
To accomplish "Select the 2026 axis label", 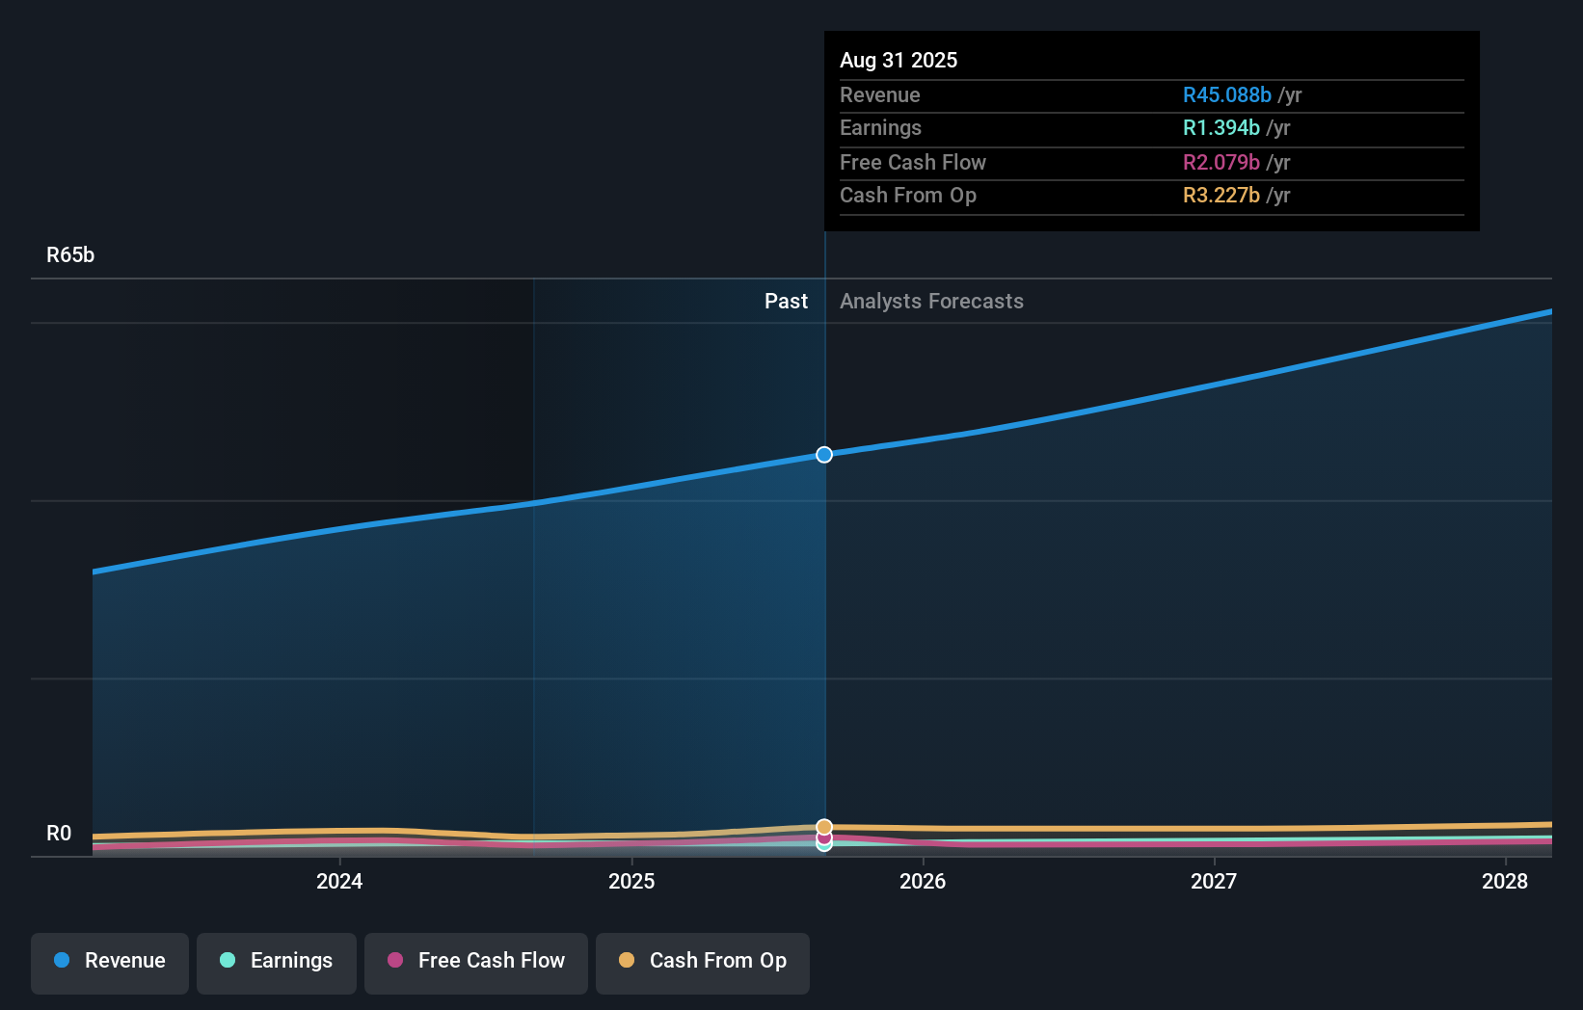I will pyautogui.click(x=924, y=881).
